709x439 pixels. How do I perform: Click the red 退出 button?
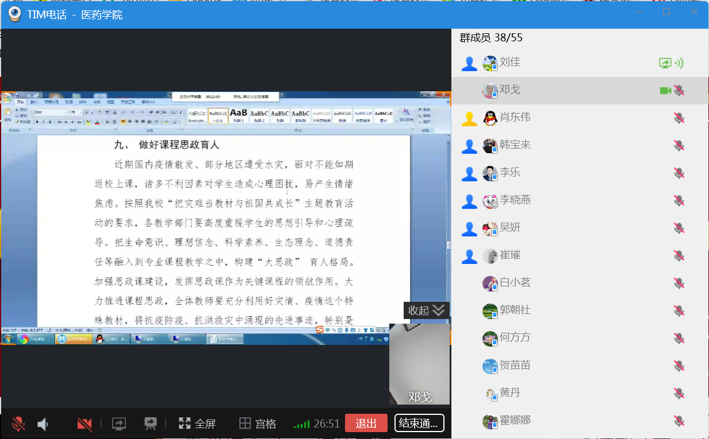click(x=366, y=424)
